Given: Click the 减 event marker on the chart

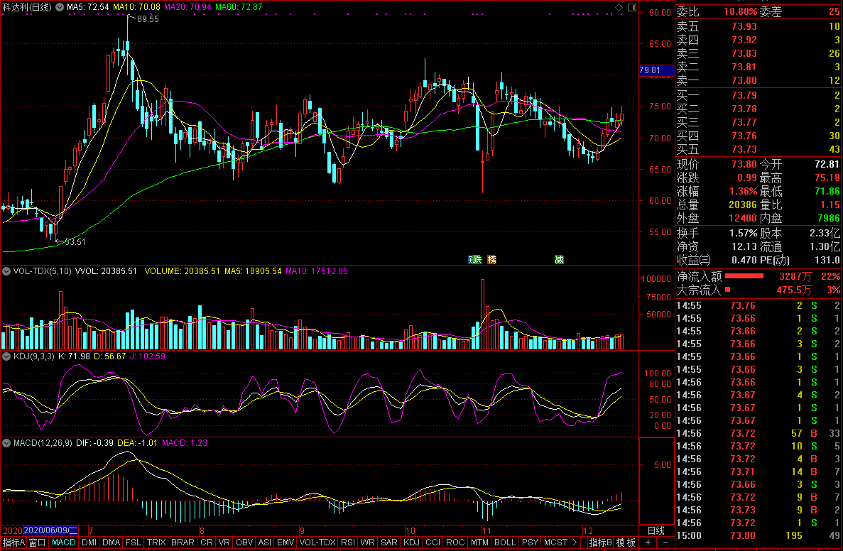Looking at the screenshot, I should click(560, 260).
